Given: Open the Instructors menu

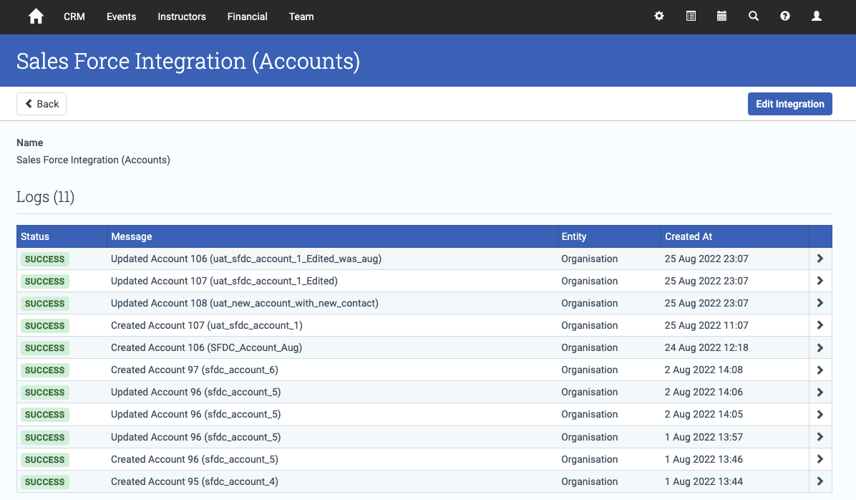Looking at the screenshot, I should point(182,17).
